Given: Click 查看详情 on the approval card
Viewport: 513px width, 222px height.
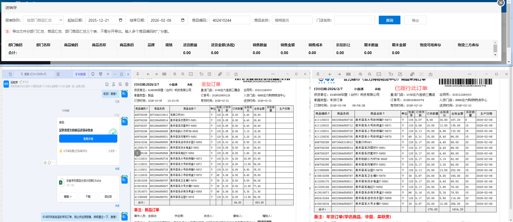Looking at the screenshot, I should pyautogui.click(x=88, y=139).
